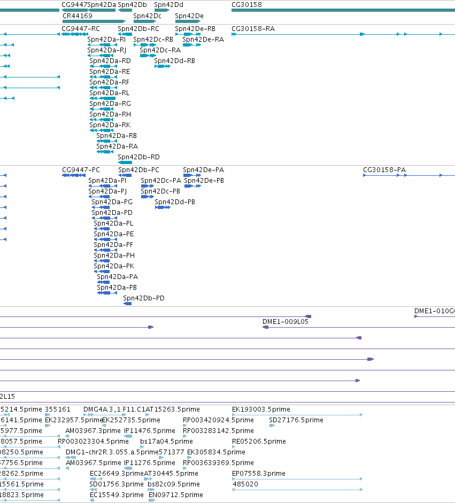The image size is (455, 503).
Task: Click transcript Spn42Dc-RB
Action: (153, 39)
